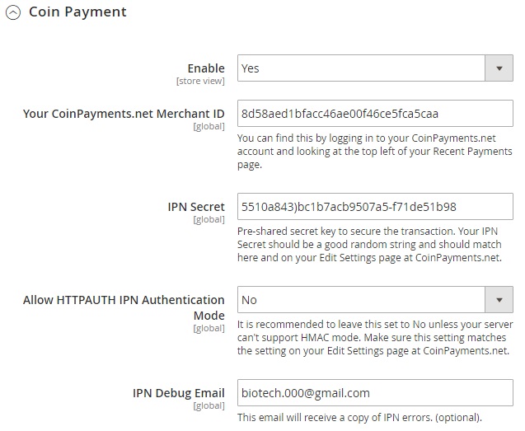The width and height of the screenshot is (525, 431).
Task: Click into the IPN Secret text field
Action: click(375, 206)
